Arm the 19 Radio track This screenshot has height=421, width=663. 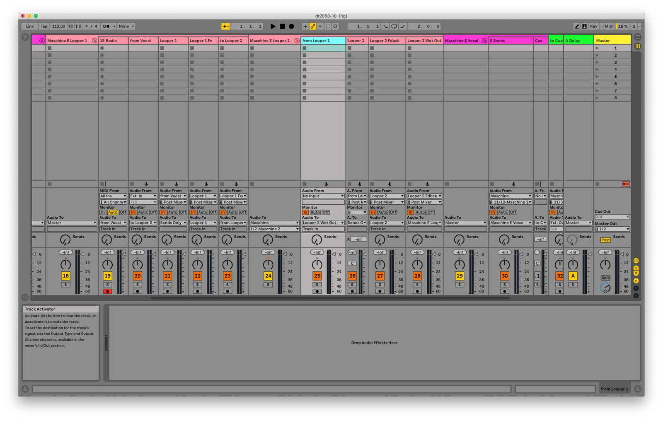pyautogui.click(x=107, y=291)
